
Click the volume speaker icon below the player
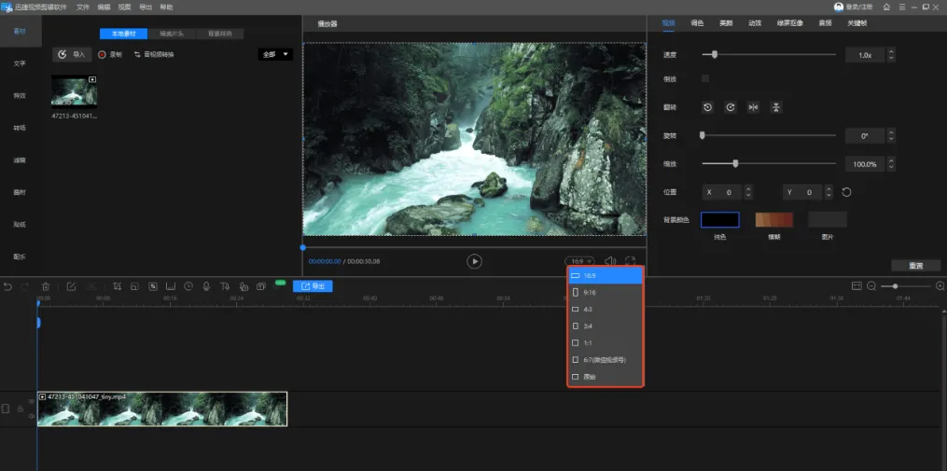pyautogui.click(x=610, y=262)
